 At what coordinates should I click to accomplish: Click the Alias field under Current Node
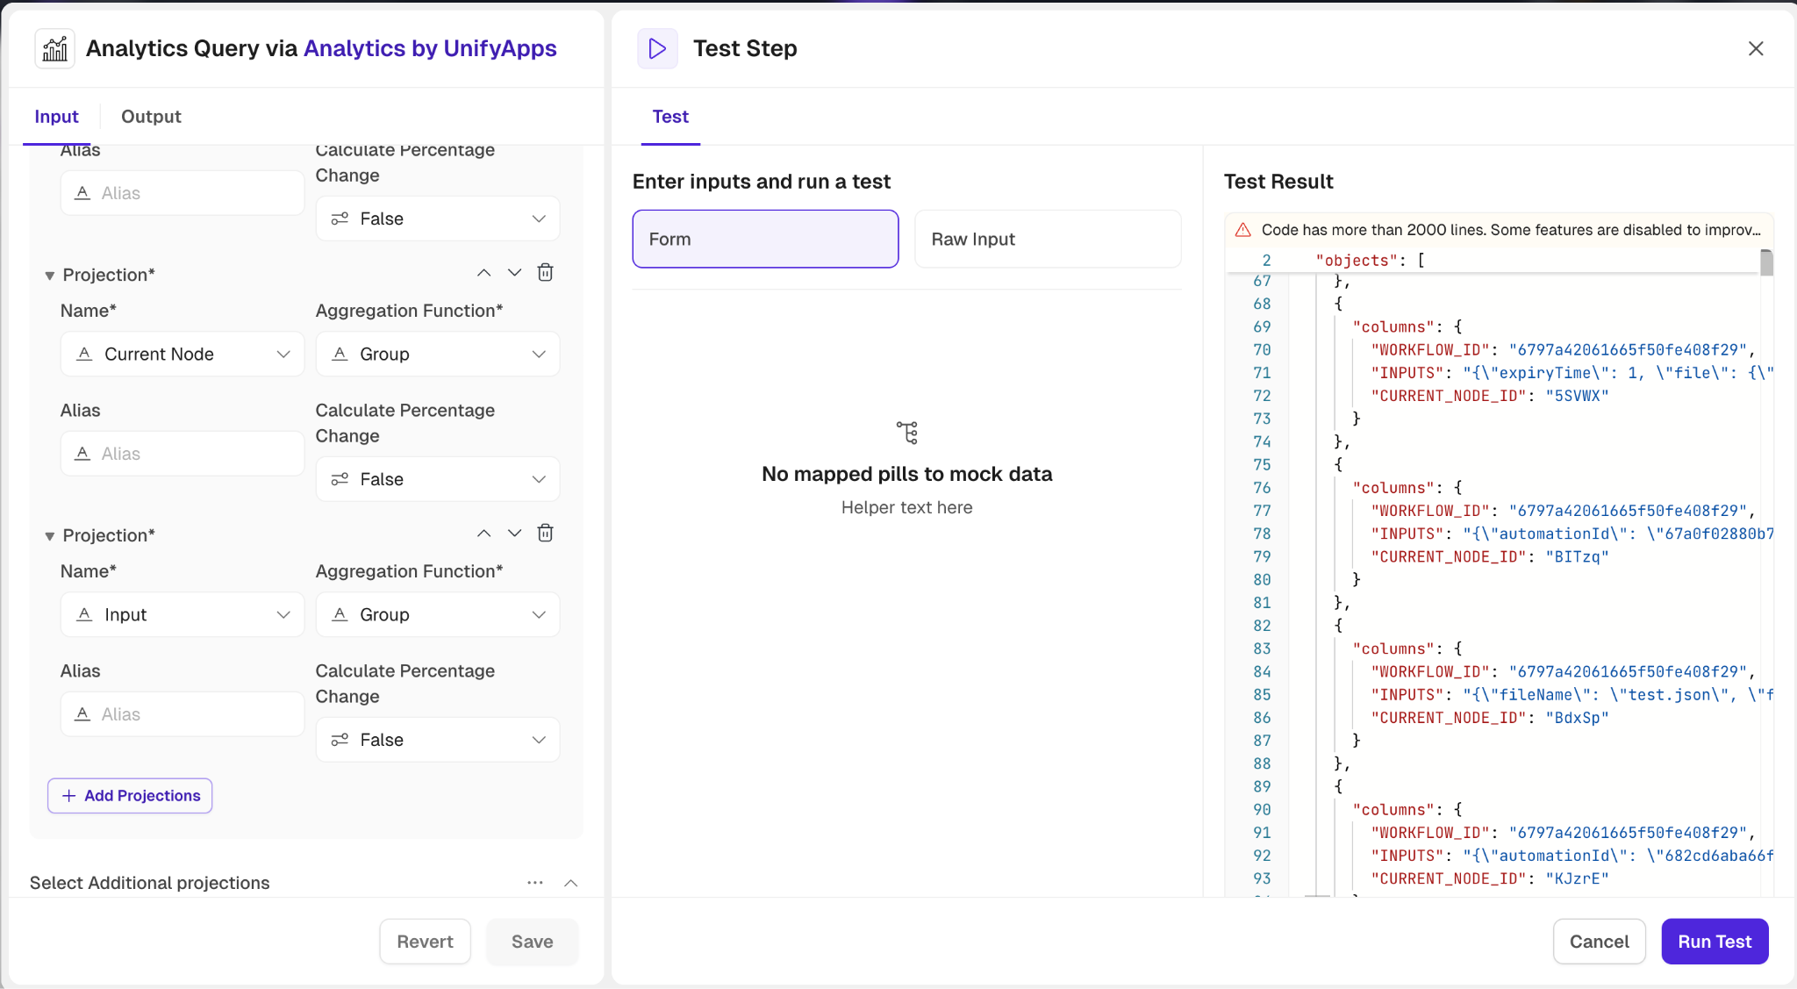tap(183, 454)
